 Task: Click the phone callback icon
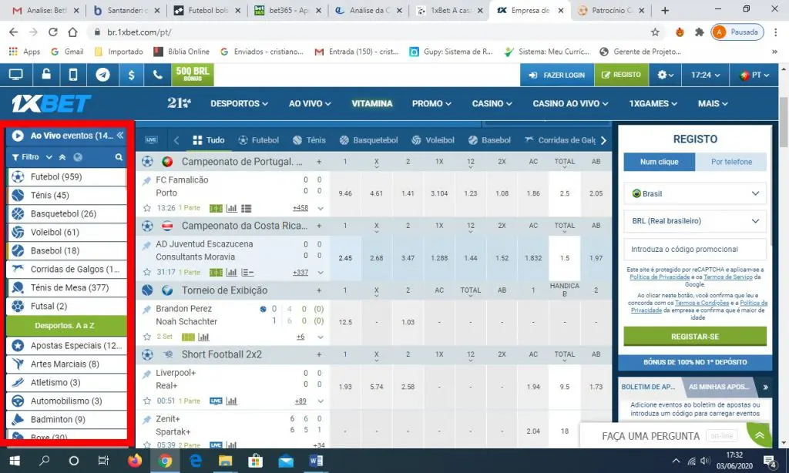click(x=157, y=75)
